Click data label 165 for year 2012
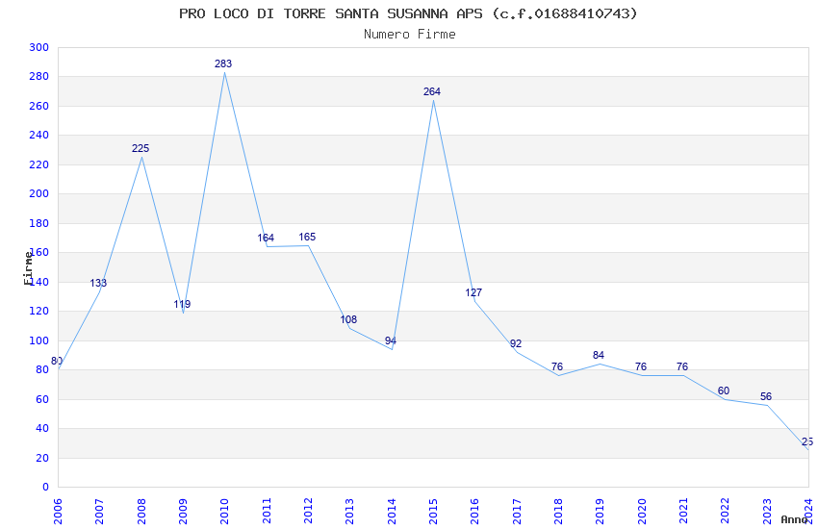The image size is (818, 529). point(307,238)
